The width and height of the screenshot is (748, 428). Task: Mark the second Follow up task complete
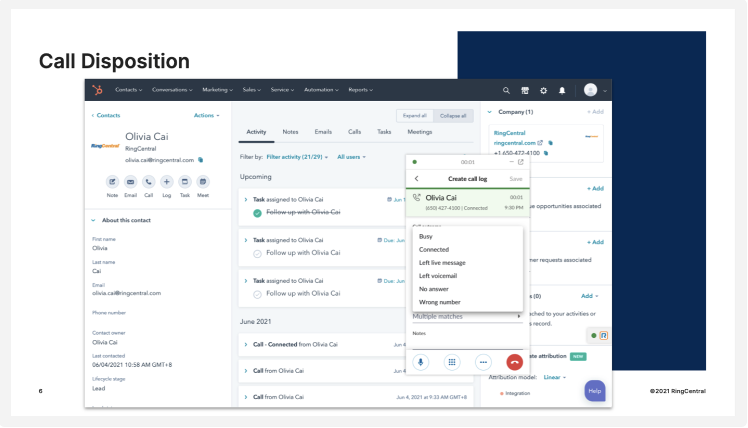point(258,254)
